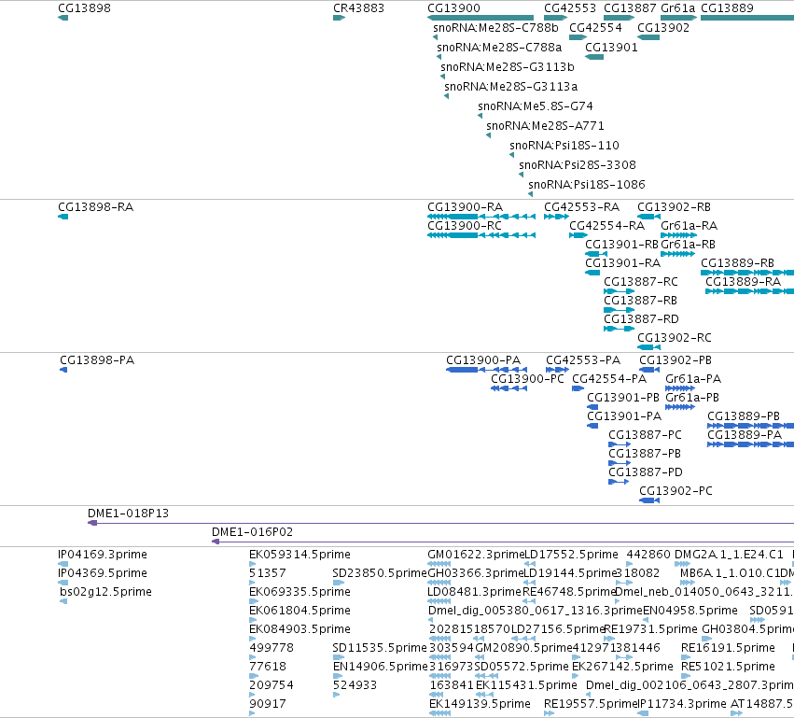The image size is (794, 718).
Task: Click the CR43883 gene feature label
Action: pyautogui.click(x=358, y=8)
